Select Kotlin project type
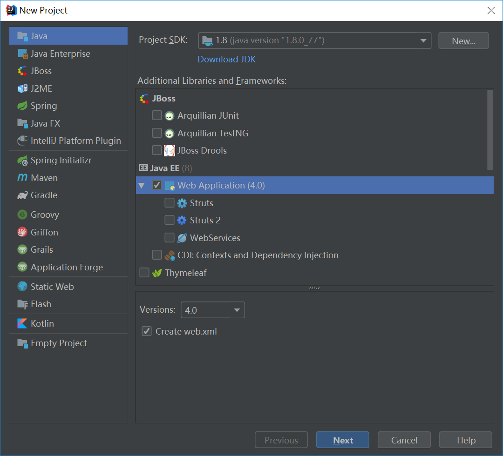The width and height of the screenshot is (503, 456). coord(68,324)
